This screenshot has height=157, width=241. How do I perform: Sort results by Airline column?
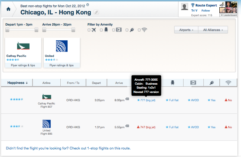click(46, 83)
